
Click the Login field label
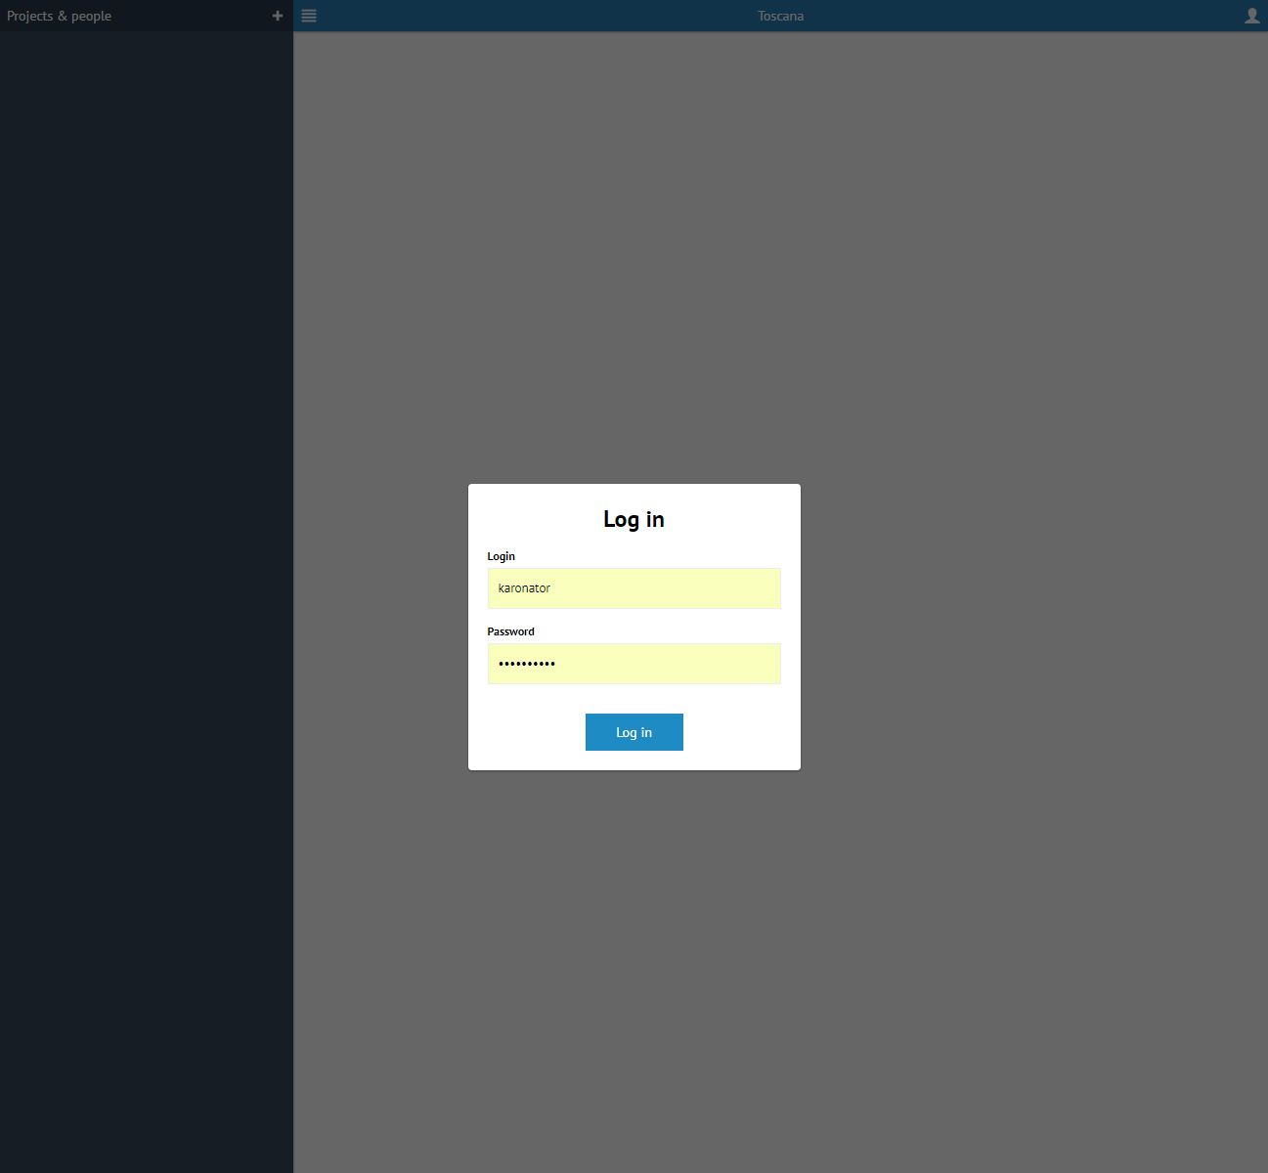tap(501, 556)
